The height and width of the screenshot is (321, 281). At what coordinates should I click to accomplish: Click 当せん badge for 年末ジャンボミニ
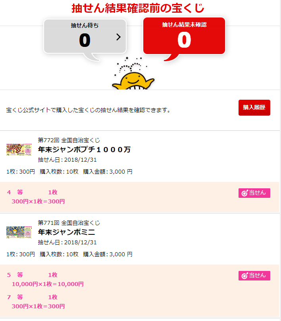point(254,276)
